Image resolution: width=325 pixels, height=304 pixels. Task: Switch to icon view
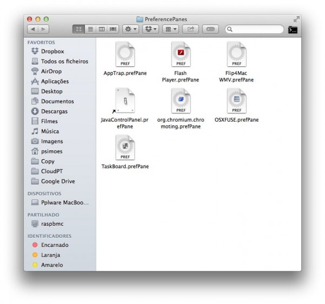pyautogui.click(x=79, y=29)
